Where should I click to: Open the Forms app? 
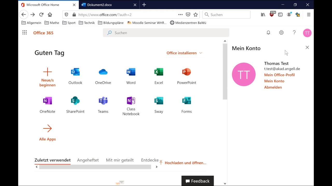[186, 105]
